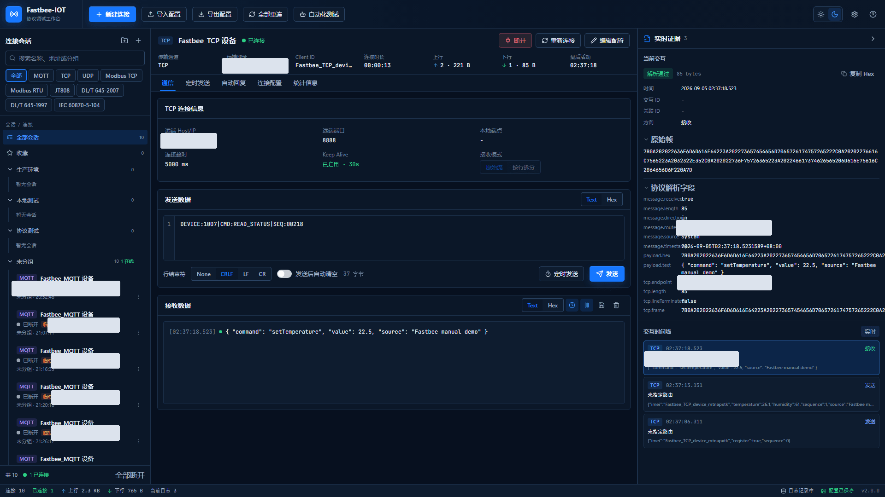Collapse 协议测试 group
Viewport: 885px width, 497px height.
pos(10,231)
